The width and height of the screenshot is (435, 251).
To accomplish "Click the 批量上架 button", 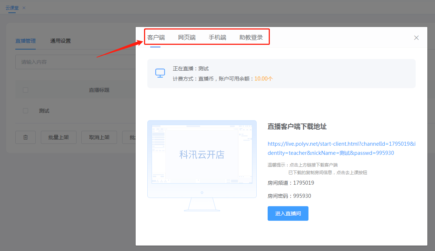I will tap(58, 137).
